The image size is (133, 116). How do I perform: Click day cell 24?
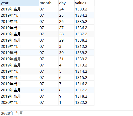67,9
